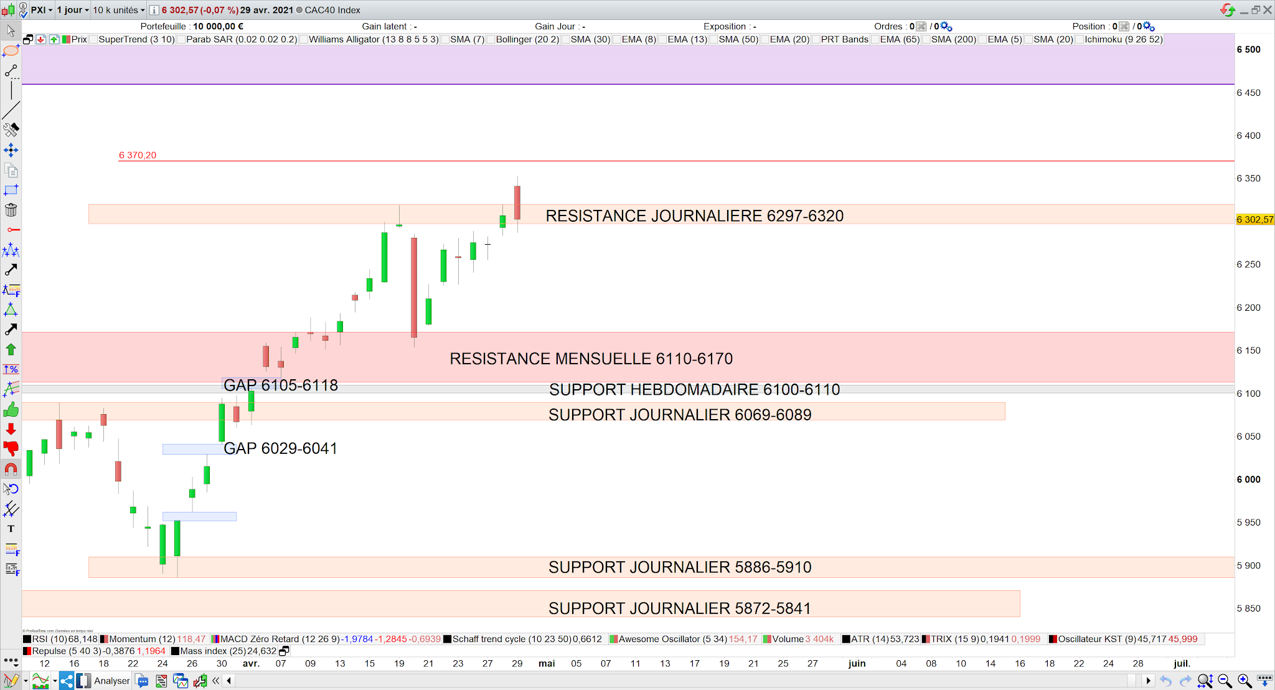Select the ellipse drawing tool

pyautogui.click(x=11, y=50)
